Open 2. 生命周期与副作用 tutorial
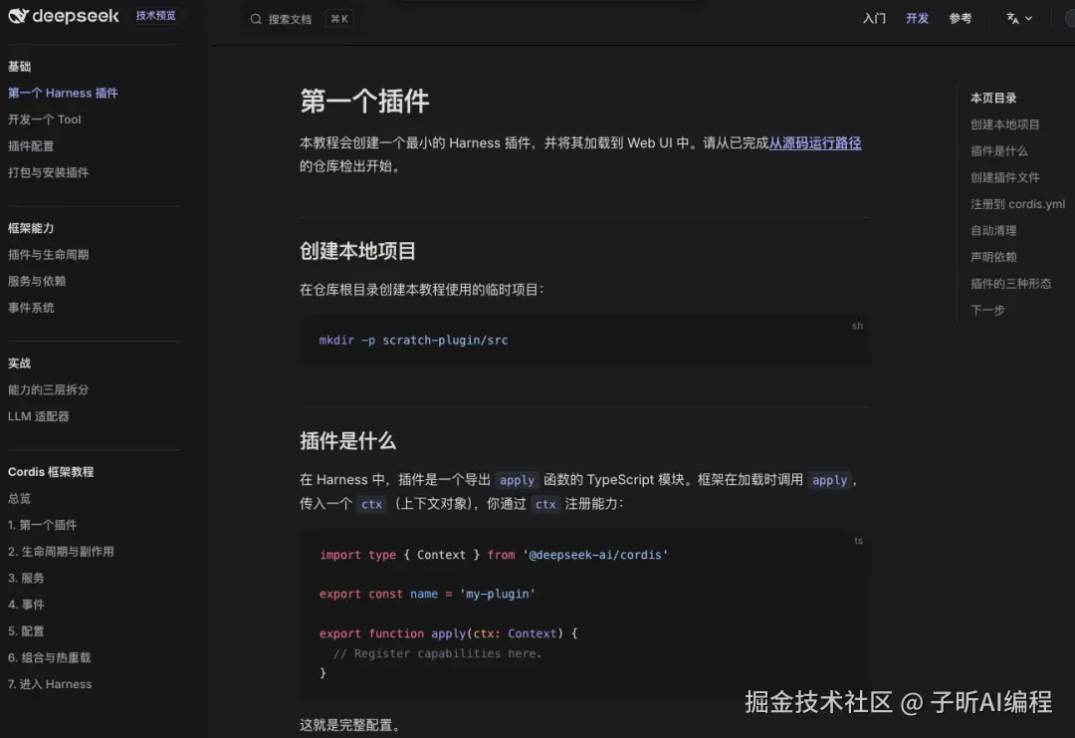 (61, 552)
